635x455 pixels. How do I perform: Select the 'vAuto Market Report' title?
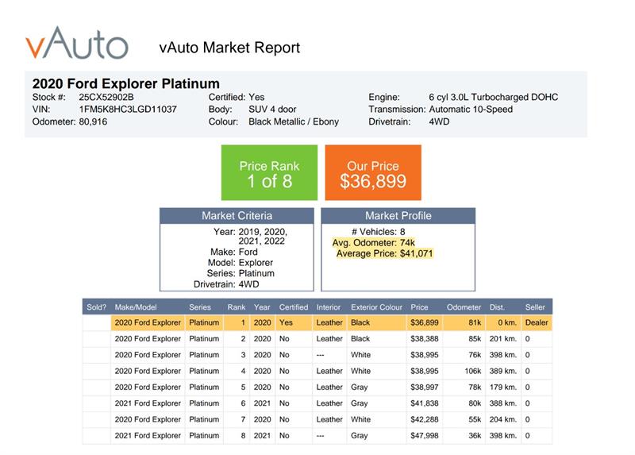pyautogui.click(x=229, y=48)
